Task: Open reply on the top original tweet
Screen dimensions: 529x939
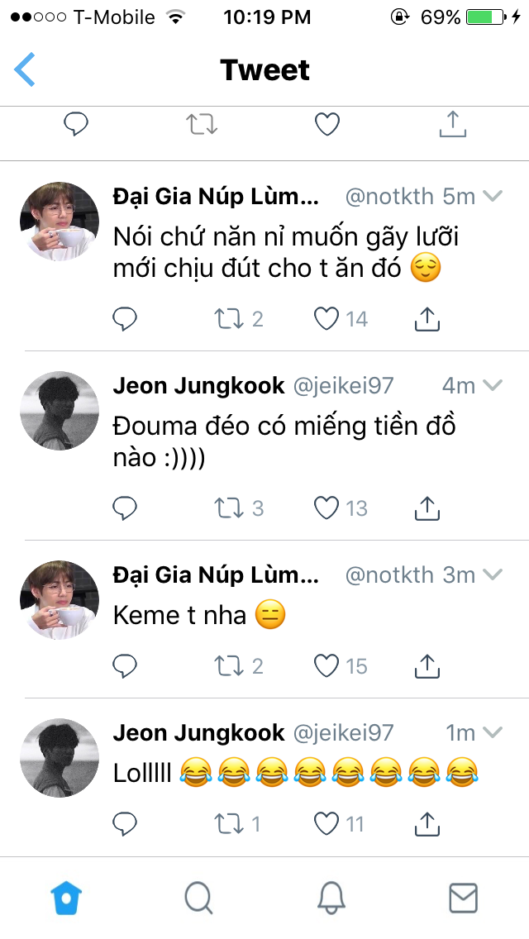Action: click(x=76, y=125)
